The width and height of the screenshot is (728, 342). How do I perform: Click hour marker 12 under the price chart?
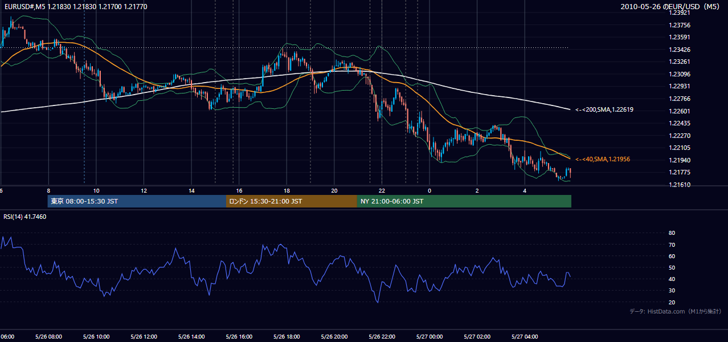(144, 190)
